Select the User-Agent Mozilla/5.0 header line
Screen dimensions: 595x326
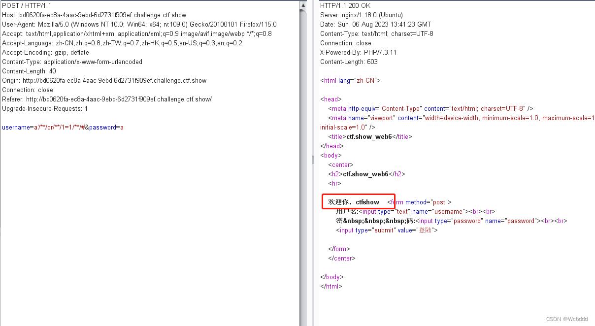[x=139, y=24]
